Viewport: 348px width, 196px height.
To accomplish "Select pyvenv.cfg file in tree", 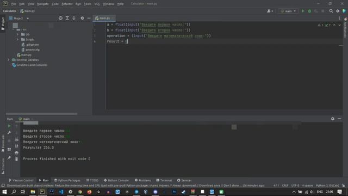I will (x=30, y=50).
